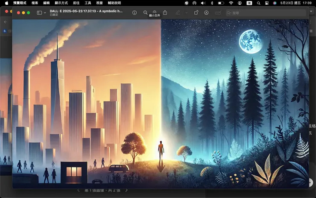Close the background window with its red button

[x=6, y=11]
